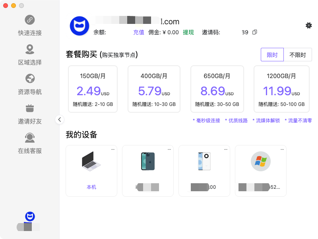Click the blue mask profile avatar
The image size is (318, 239).
[79, 26]
